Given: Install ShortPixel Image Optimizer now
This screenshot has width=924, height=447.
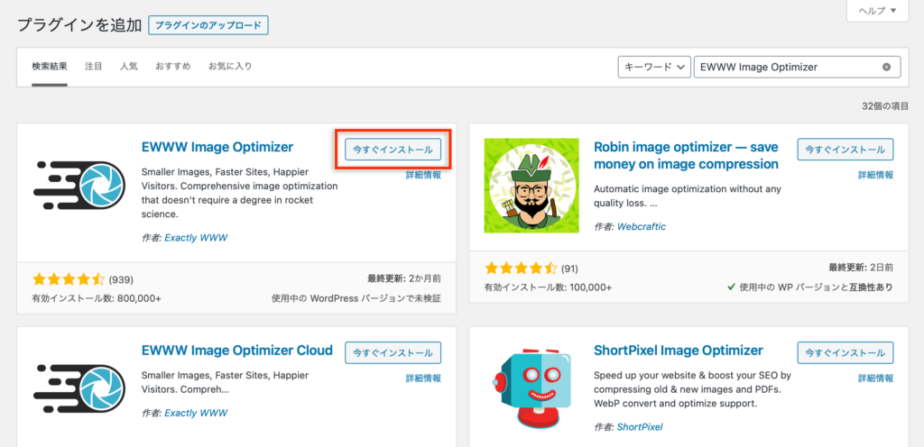Looking at the screenshot, I should tap(845, 353).
